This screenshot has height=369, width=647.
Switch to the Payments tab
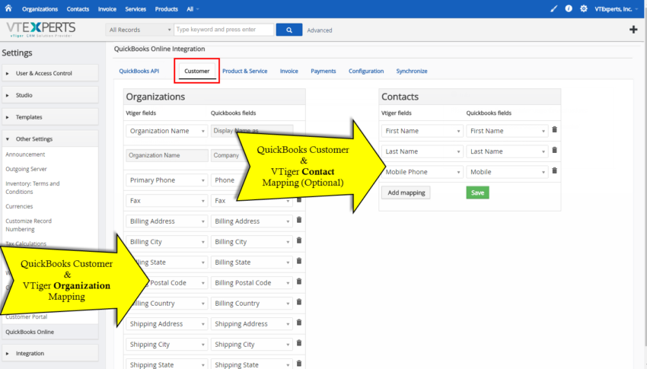tap(323, 71)
